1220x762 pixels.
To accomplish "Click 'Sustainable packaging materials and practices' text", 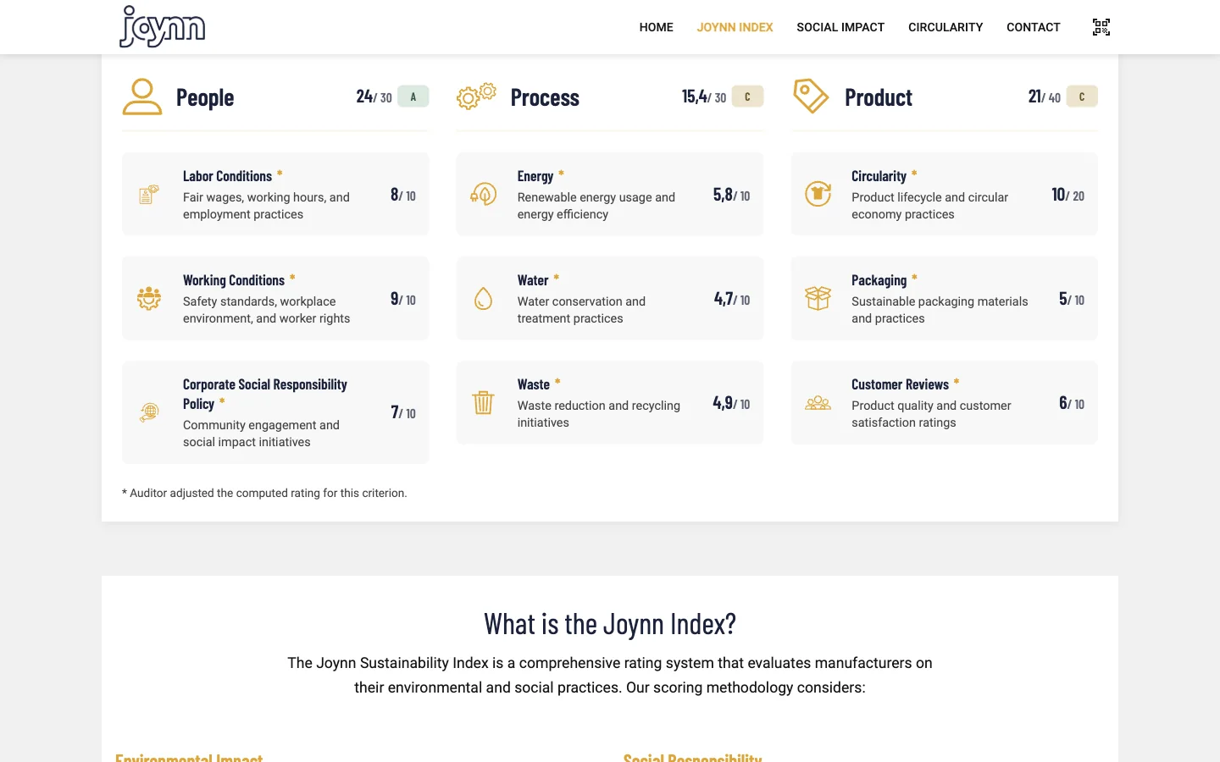I will [x=940, y=310].
